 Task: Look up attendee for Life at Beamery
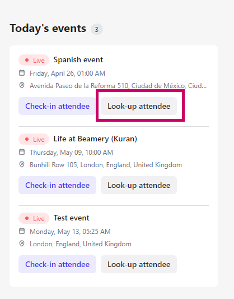pyautogui.click(x=139, y=185)
